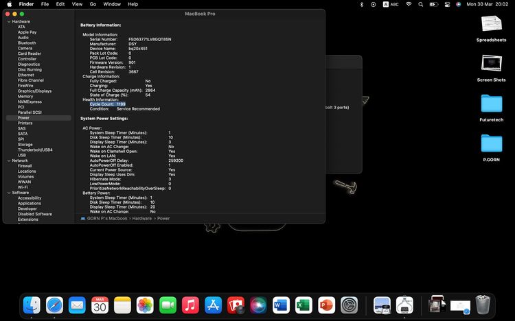Select Memory in the sidebar
Image resolution: width=515 pixels, height=321 pixels.
25,97
